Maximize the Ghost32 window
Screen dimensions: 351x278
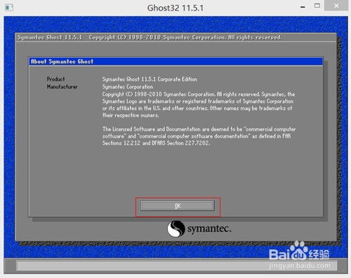pyautogui.click(x=317, y=6)
